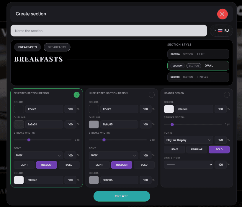Screen dimensions: 242x207
Task: Edit Selected Section color hex field 1c1c22
Action: coord(44,109)
